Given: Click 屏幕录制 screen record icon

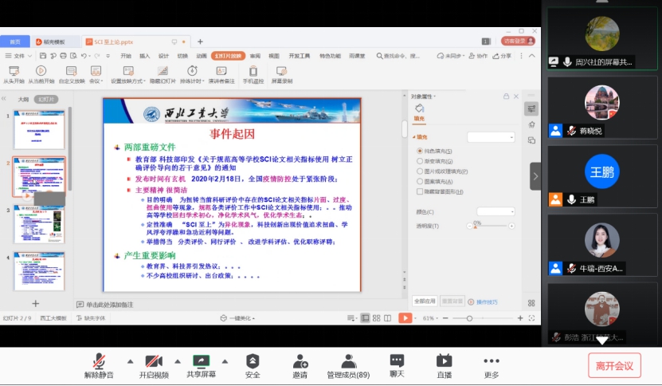Looking at the screenshot, I should point(281,71).
